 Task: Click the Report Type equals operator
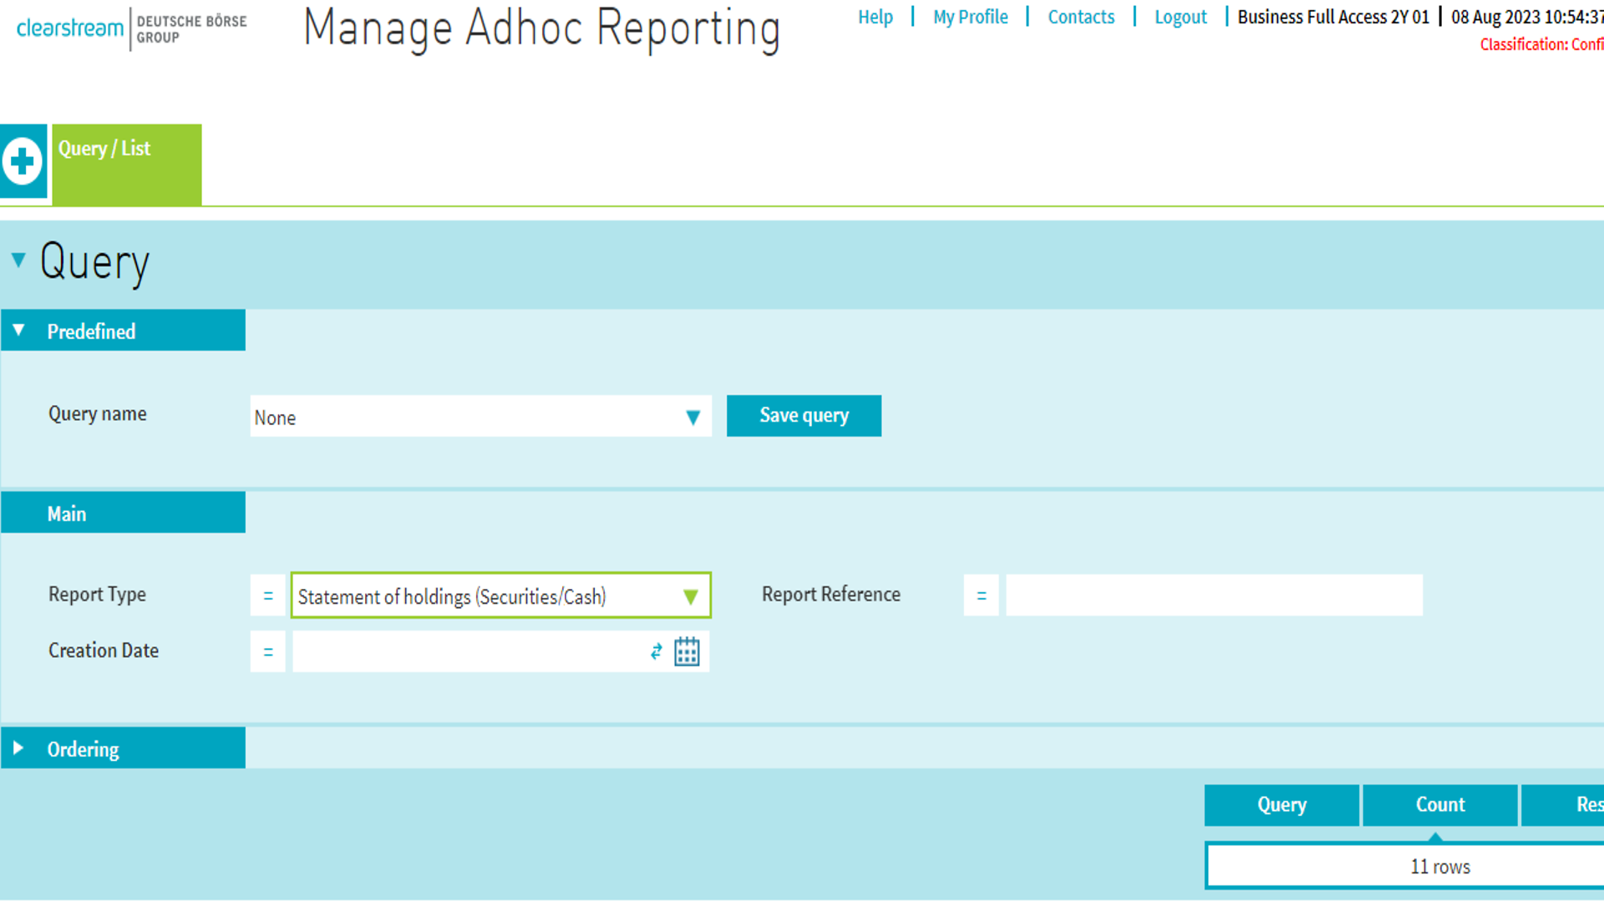pos(268,595)
